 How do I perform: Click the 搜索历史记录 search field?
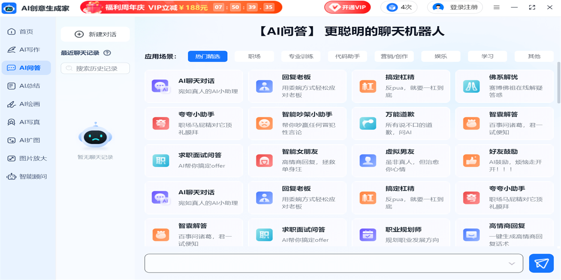95,69
